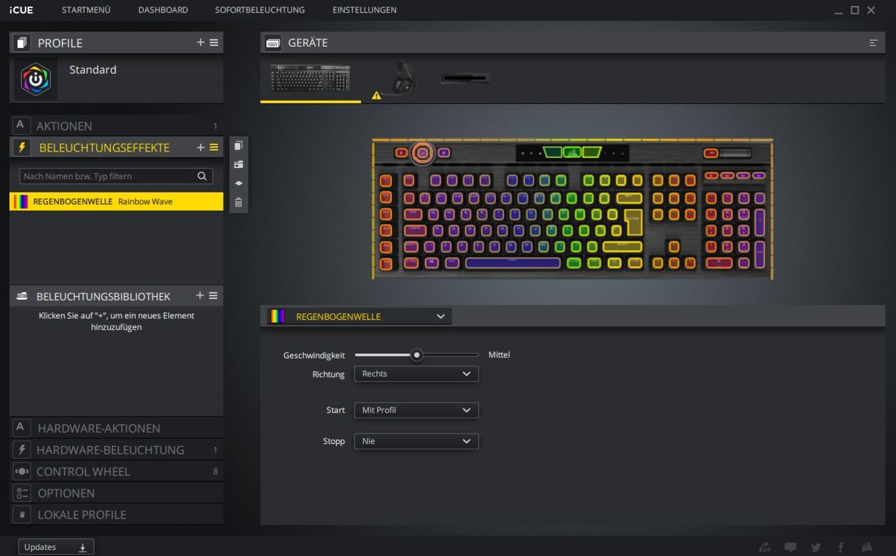
Task: Switch to the DASHBOARD tab
Action: [163, 10]
